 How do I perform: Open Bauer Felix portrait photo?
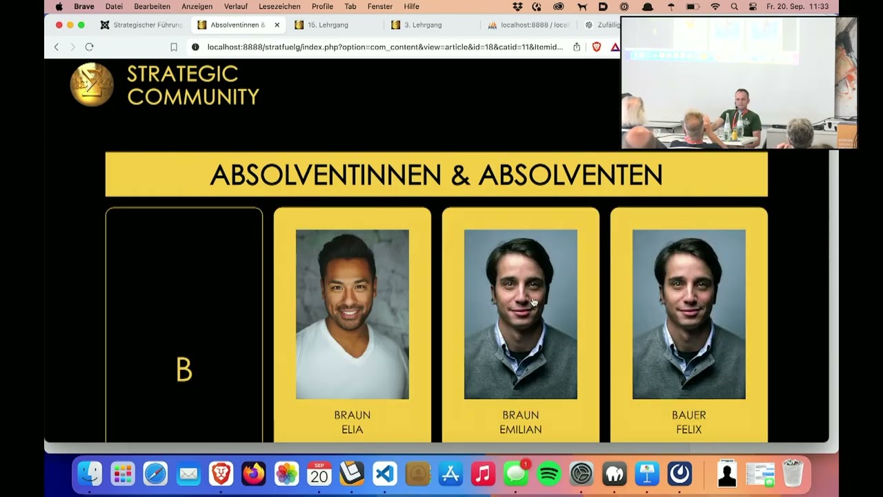tap(689, 314)
